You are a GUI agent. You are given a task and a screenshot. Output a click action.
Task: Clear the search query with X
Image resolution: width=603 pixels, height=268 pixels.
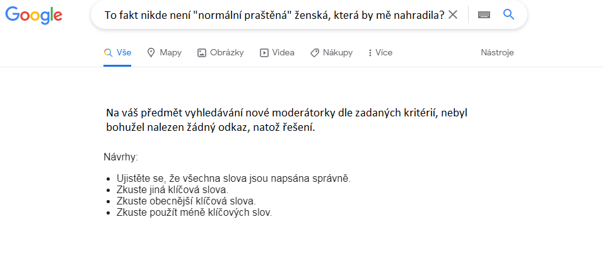coord(452,15)
